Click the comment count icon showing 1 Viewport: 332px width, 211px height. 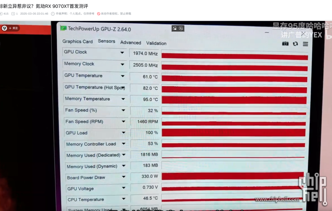click(x=13, y=14)
